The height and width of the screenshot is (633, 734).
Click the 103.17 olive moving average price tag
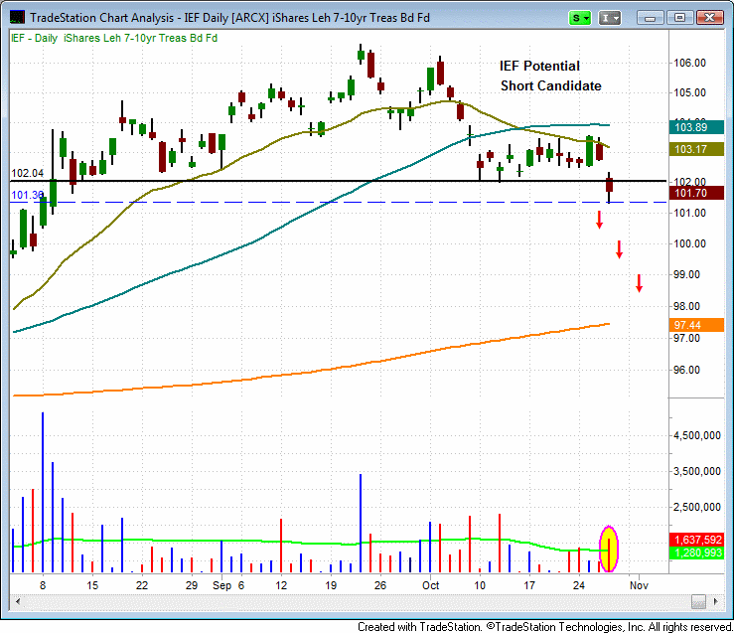(x=696, y=149)
